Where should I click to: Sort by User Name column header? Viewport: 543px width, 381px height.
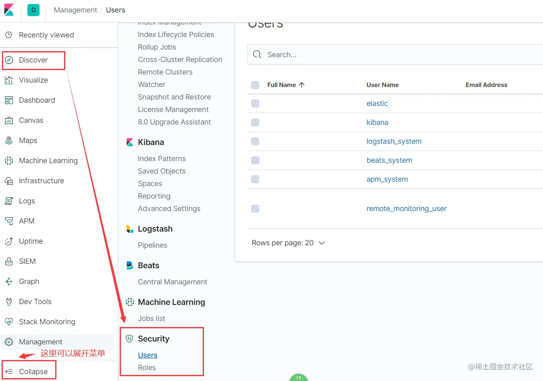[x=383, y=85]
